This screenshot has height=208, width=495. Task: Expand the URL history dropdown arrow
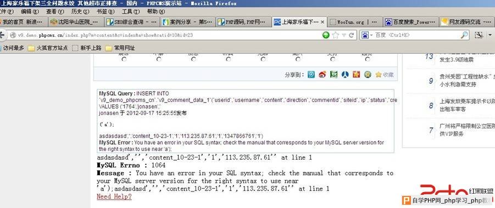(x=344, y=35)
